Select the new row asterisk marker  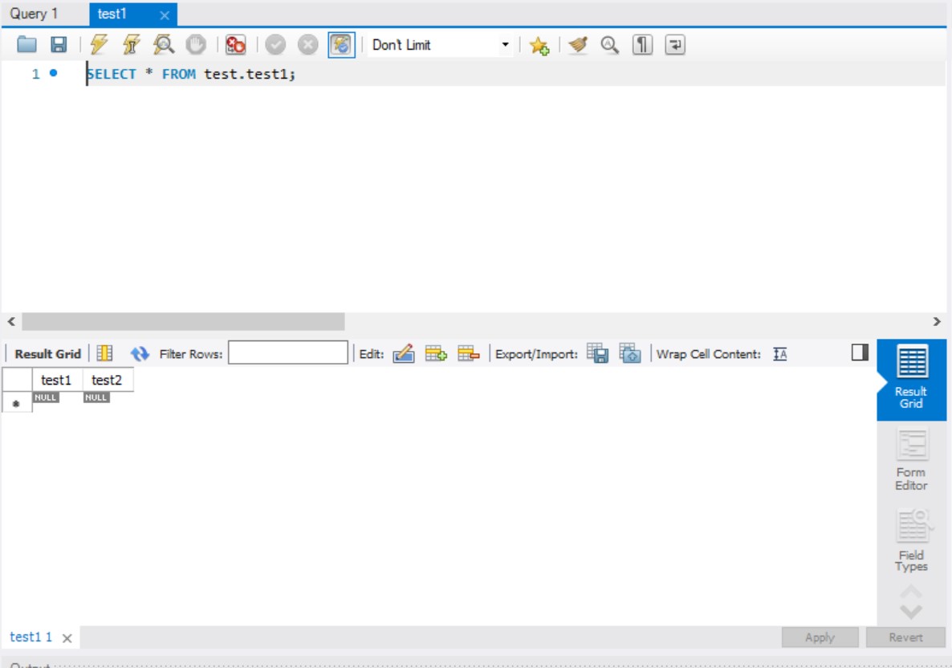16,402
